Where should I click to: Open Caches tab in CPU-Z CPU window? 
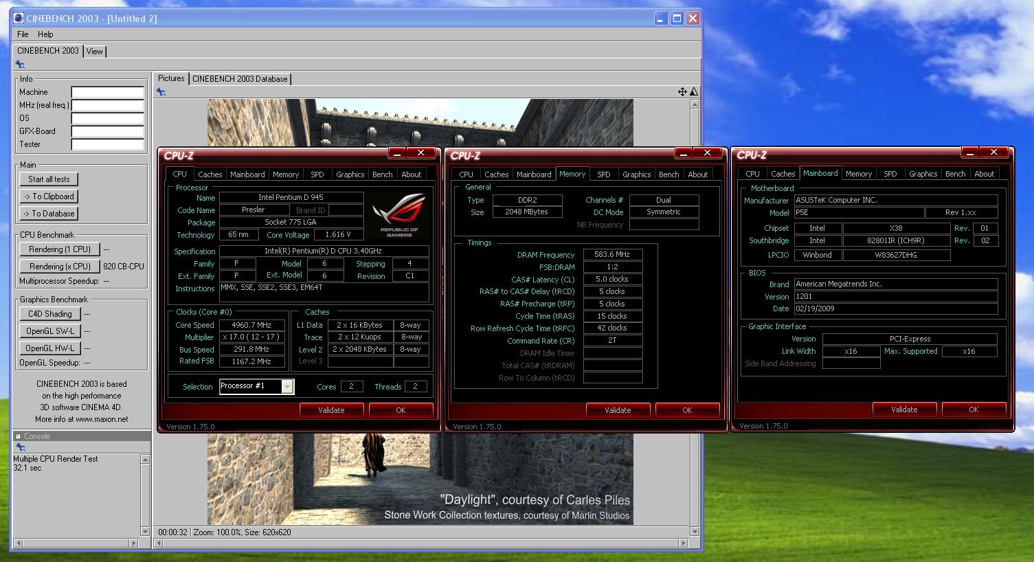click(x=210, y=175)
